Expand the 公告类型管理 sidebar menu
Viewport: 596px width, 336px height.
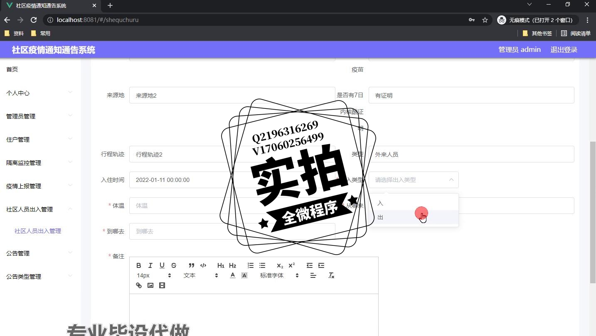pos(40,277)
